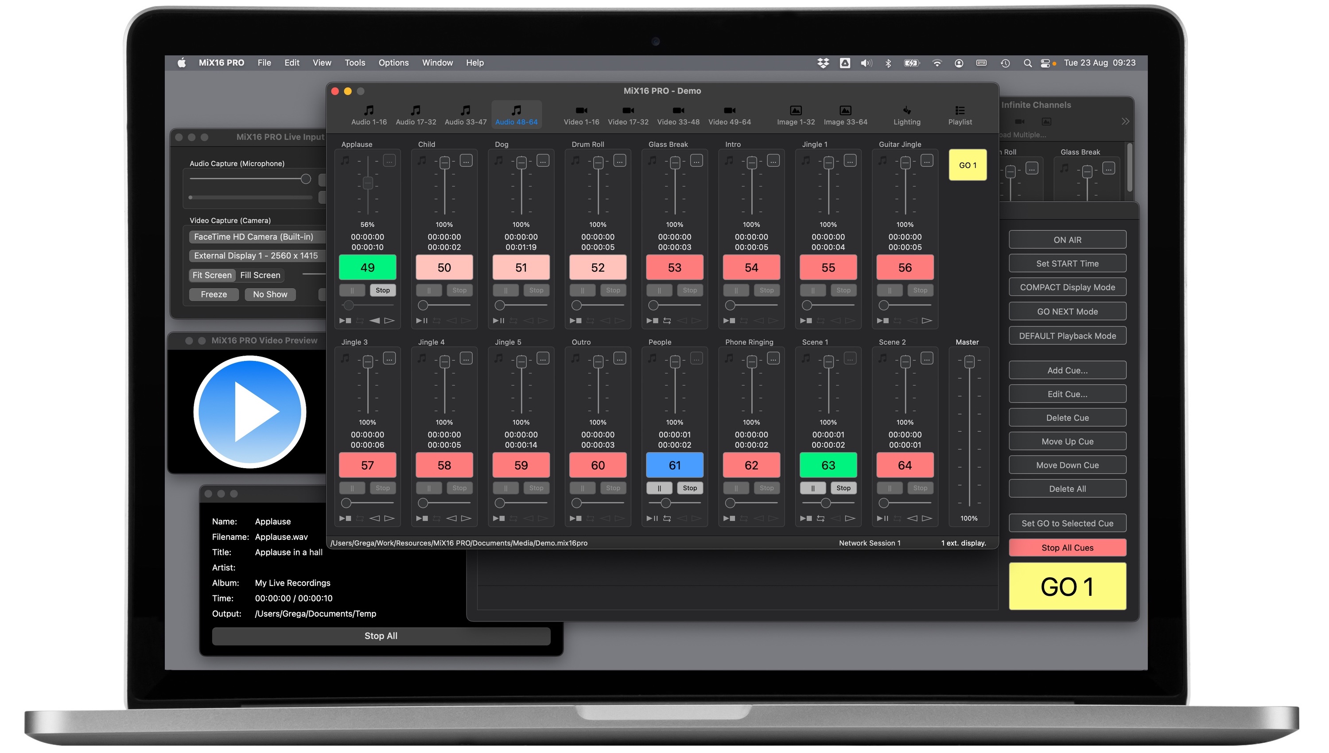The width and height of the screenshot is (1329, 753).
Task: Trigger cue pad number 61
Action: pyautogui.click(x=674, y=466)
